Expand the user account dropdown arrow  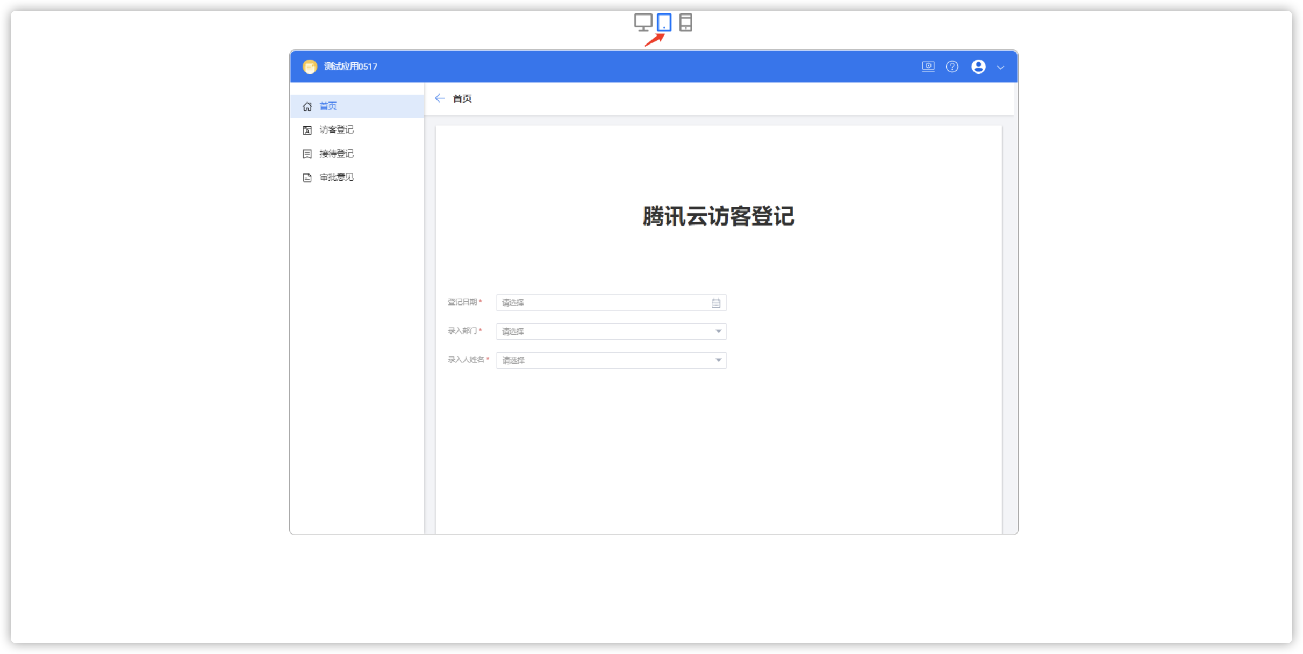1000,67
